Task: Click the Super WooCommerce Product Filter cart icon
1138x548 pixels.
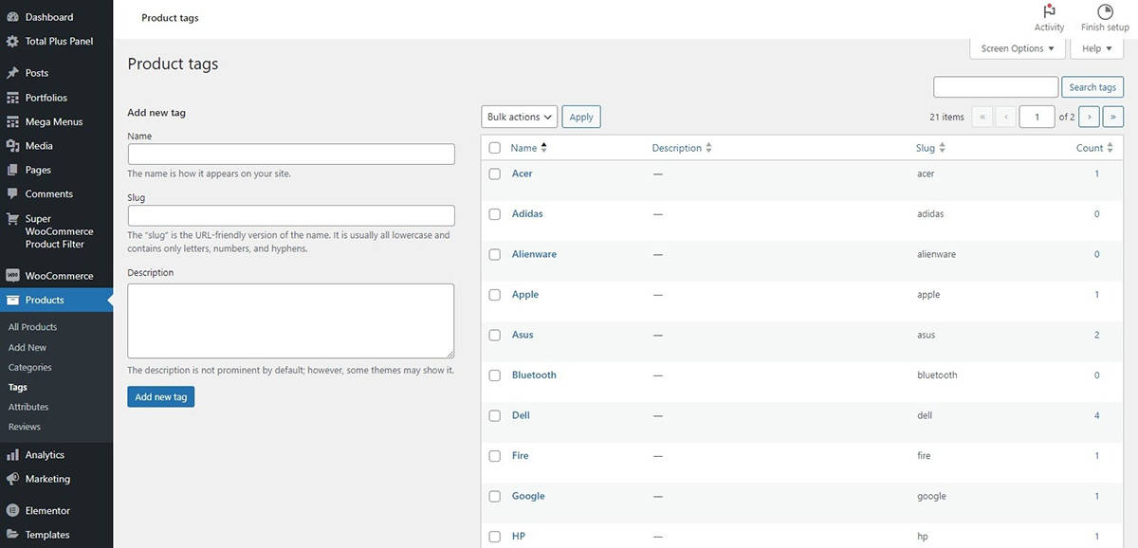Action: tap(12, 219)
